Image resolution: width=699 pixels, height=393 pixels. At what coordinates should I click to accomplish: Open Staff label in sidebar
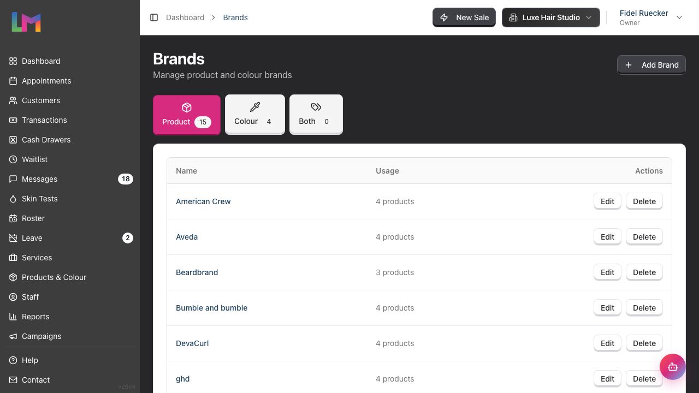pos(31,297)
